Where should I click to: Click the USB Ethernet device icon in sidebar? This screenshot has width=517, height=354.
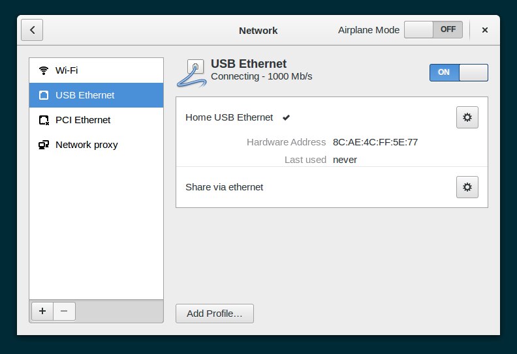click(x=44, y=95)
